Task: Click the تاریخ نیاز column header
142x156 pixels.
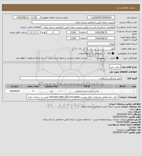Action: tap(15, 86)
